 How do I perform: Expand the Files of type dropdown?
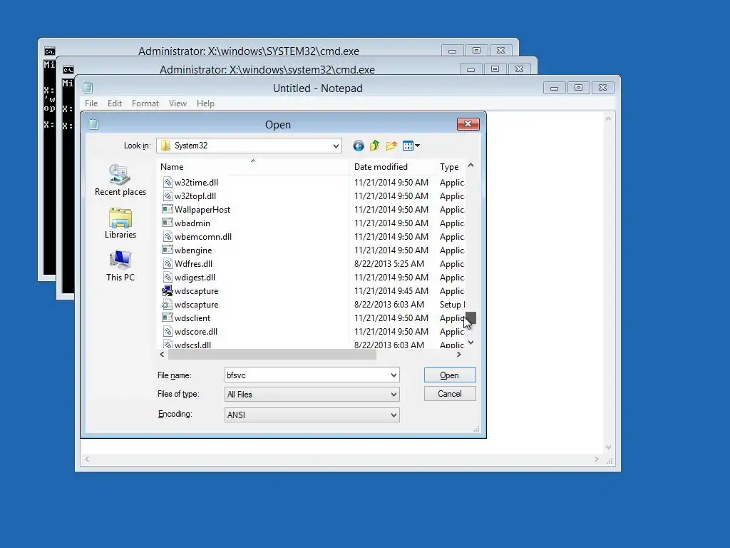[394, 394]
